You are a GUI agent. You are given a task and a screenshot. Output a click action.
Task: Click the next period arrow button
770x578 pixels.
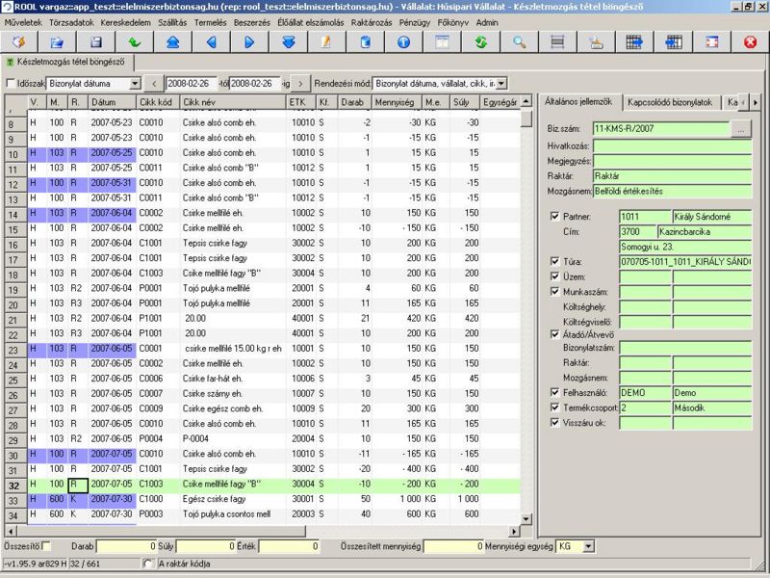(x=300, y=84)
